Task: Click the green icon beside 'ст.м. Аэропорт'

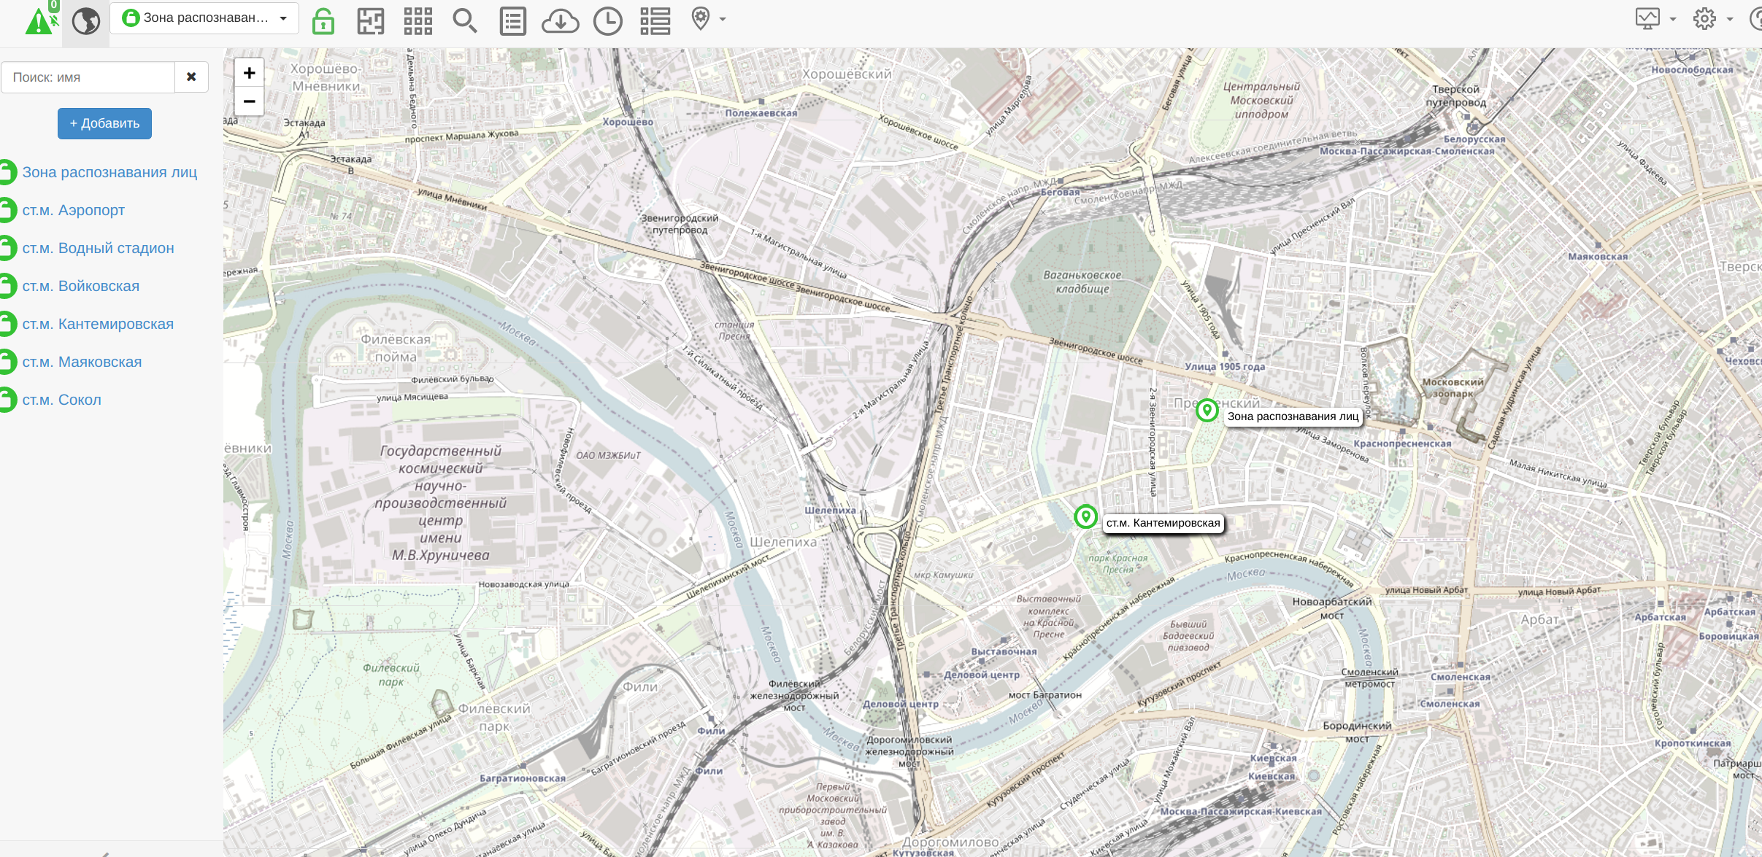Action: (x=7, y=210)
